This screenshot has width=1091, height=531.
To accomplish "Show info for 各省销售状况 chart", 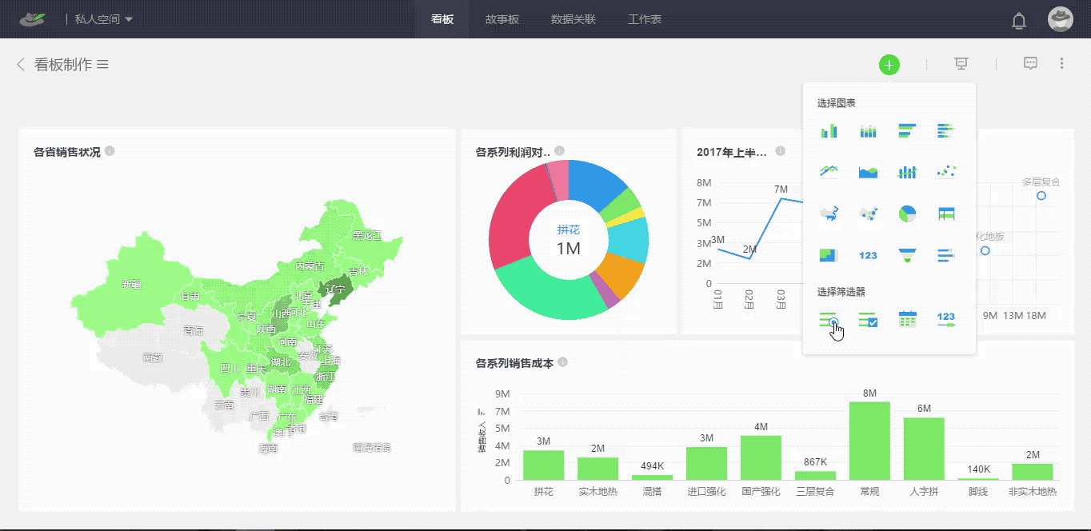I will (110, 151).
